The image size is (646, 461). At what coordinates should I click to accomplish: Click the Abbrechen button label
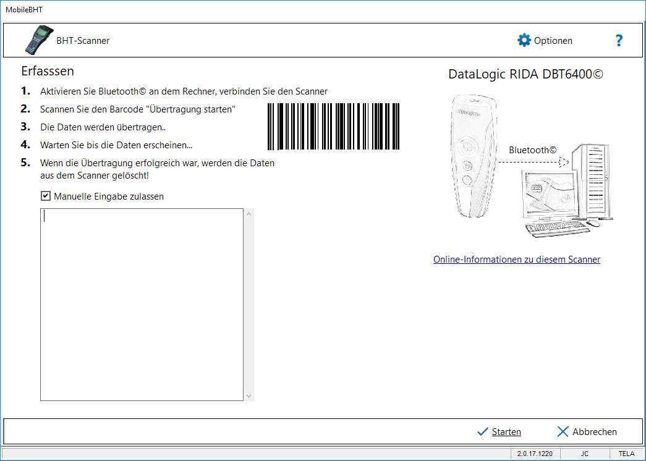(595, 432)
